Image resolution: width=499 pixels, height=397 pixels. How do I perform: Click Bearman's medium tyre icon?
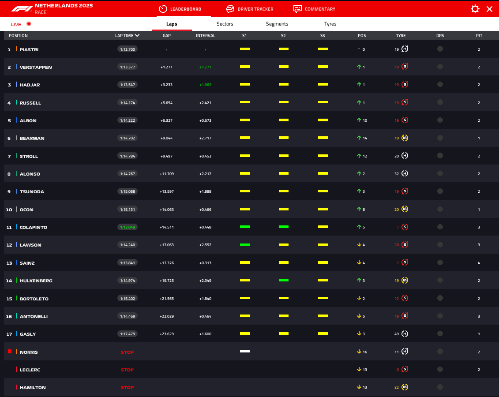click(405, 138)
